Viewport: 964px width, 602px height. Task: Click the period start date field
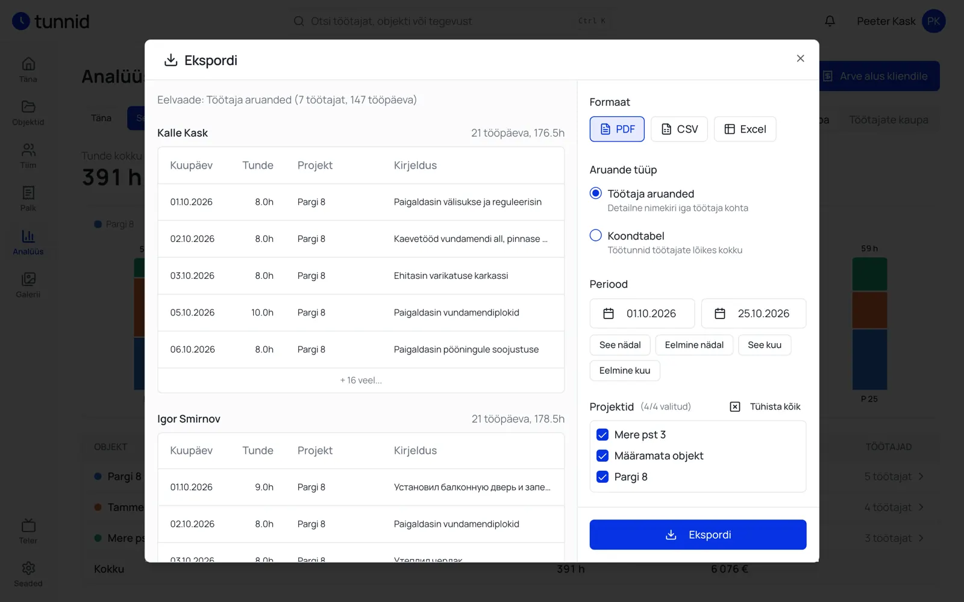tap(642, 314)
